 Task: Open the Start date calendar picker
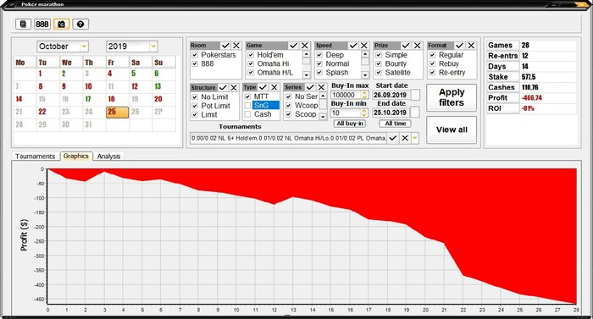coord(415,95)
